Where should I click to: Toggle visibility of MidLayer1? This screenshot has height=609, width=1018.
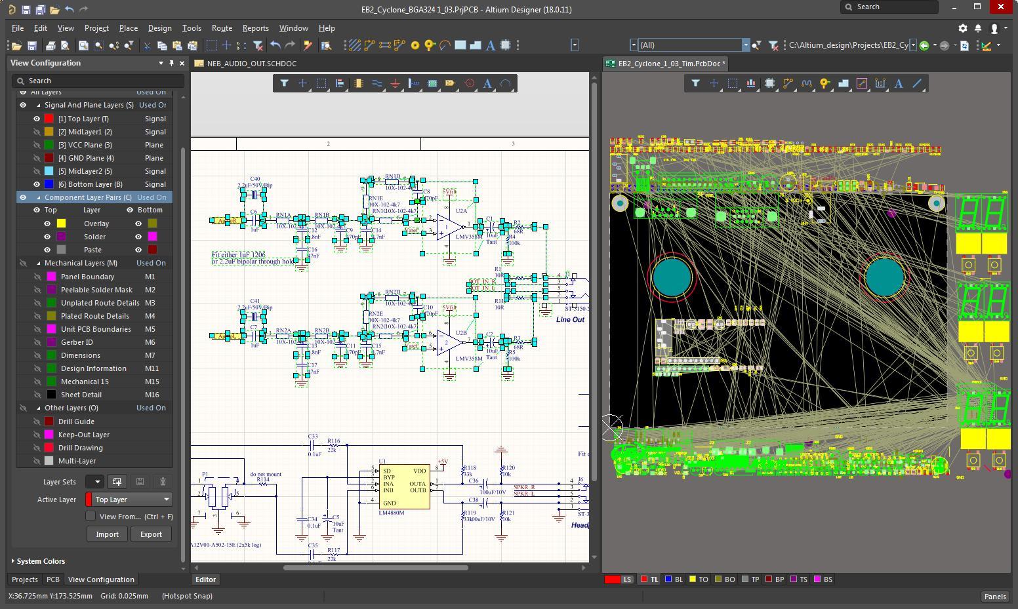(x=37, y=132)
